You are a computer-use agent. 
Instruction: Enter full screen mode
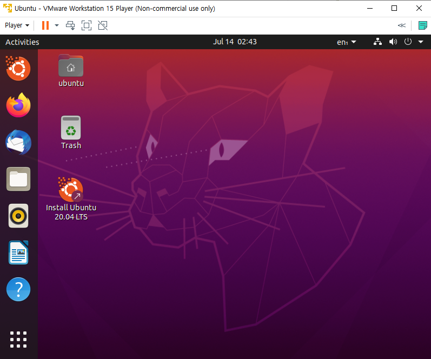pyautogui.click(x=87, y=25)
